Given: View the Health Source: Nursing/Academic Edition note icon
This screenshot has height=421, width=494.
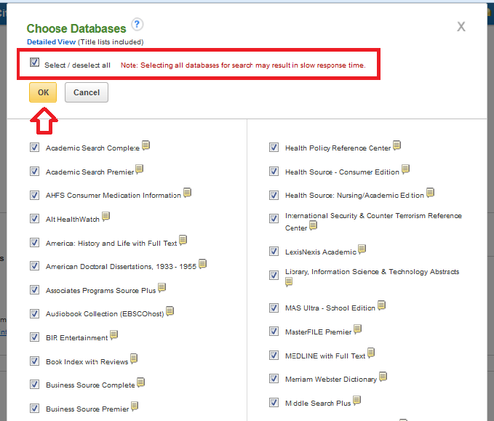Looking at the screenshot, I should tap(430, 193).
